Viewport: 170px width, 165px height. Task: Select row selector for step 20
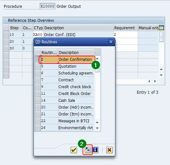coord(6,41)
